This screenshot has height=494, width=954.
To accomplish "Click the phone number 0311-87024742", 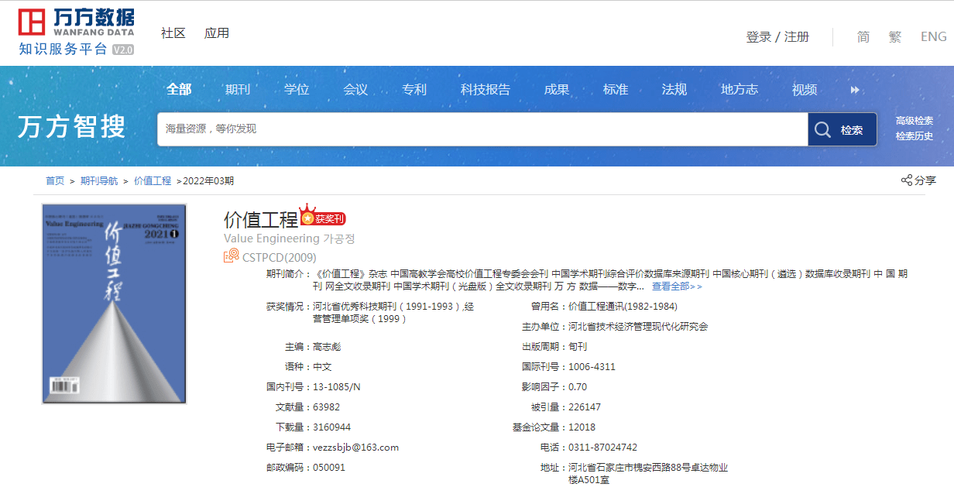I will click(x=602, y=448).
